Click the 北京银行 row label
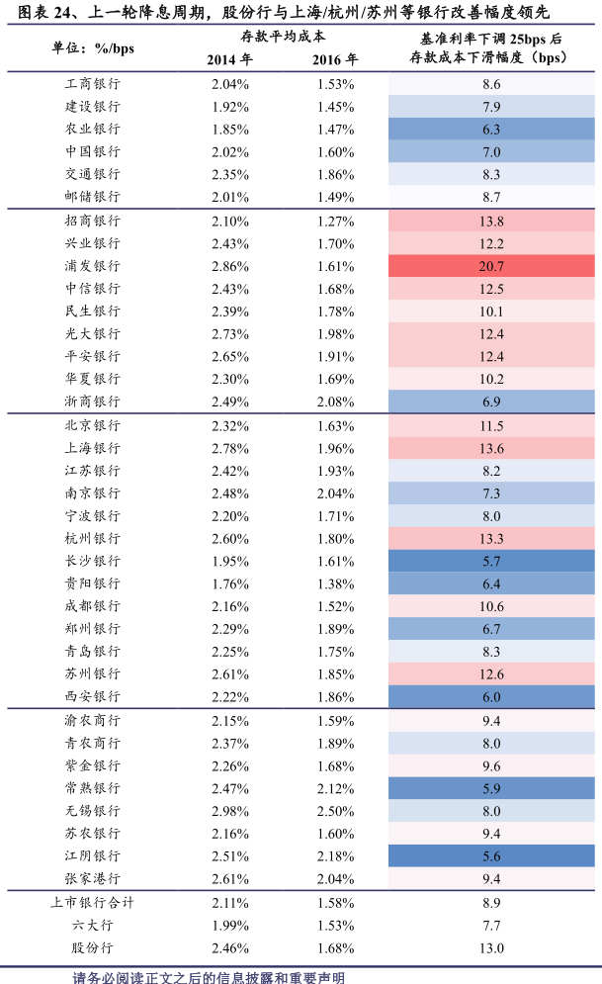 [92, 425]
